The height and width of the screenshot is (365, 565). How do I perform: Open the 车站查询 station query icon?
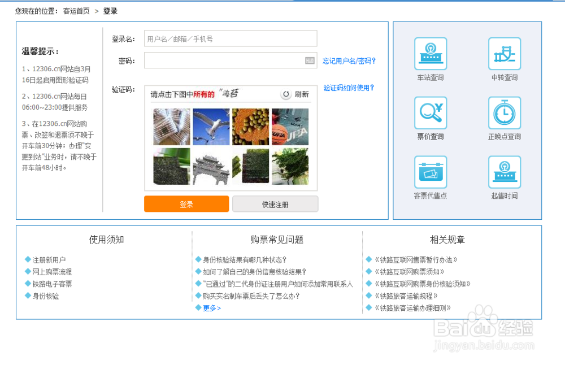[431, 54]
